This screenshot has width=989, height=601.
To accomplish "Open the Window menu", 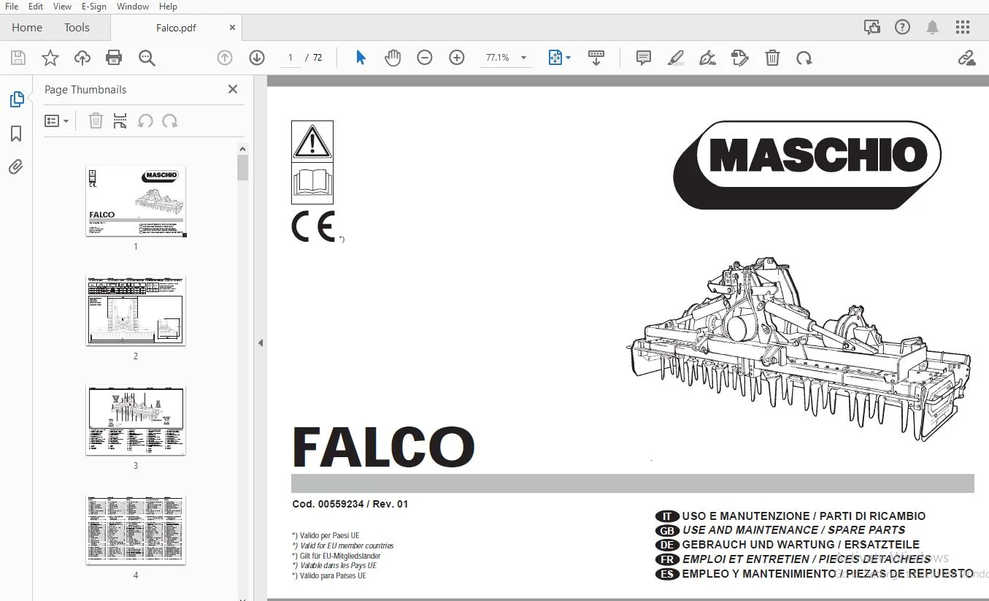I will point(133,7).
